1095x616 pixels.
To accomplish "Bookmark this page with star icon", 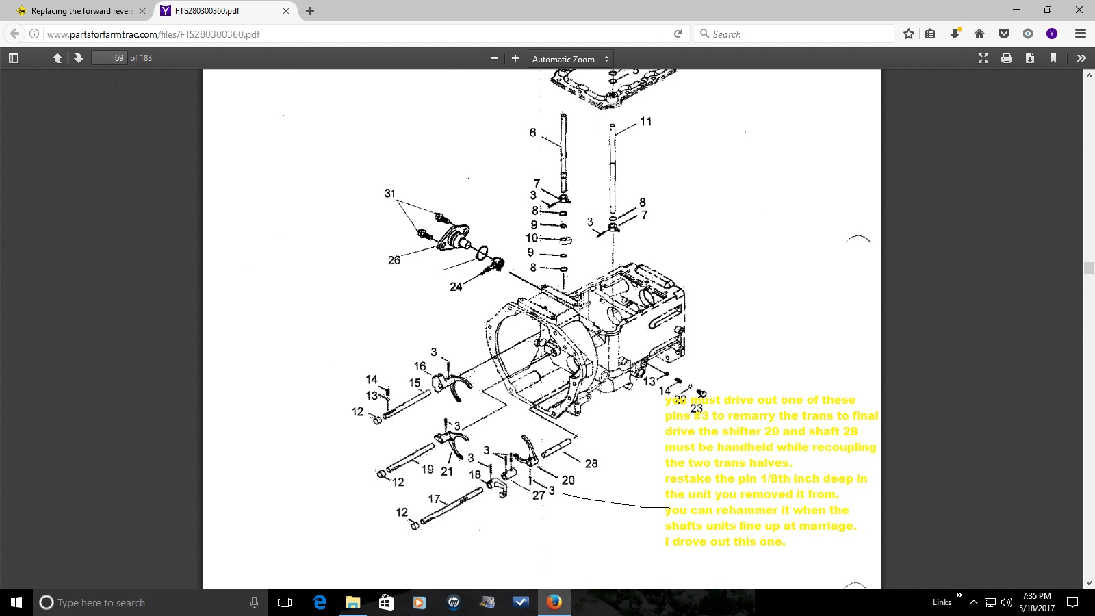I will pos(909,34).
